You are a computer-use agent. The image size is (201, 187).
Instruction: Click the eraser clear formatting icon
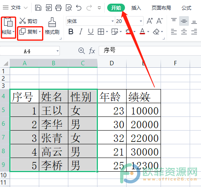pos(156,32)
